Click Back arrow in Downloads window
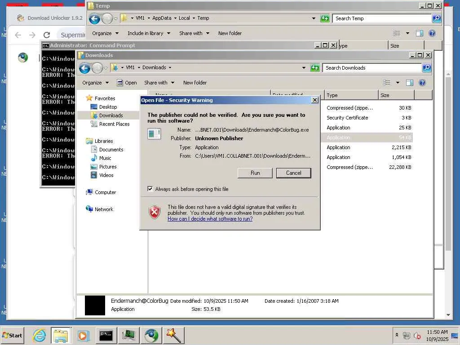This screenshot has width=460, height=345. click(85, 68)
